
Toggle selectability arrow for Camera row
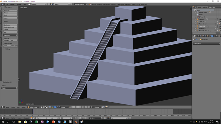(217, 19)
